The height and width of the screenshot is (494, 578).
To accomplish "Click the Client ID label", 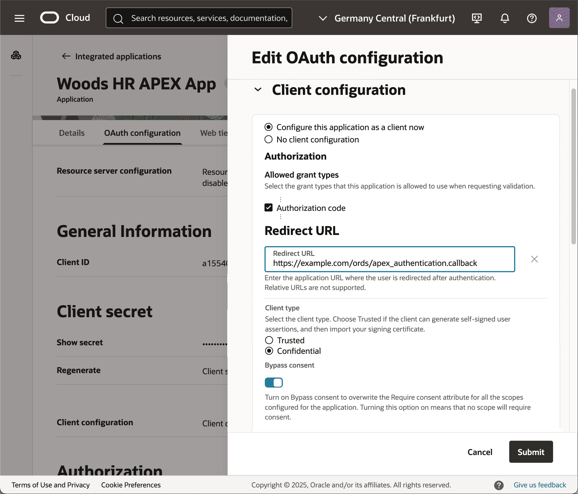I will point(73,262).
